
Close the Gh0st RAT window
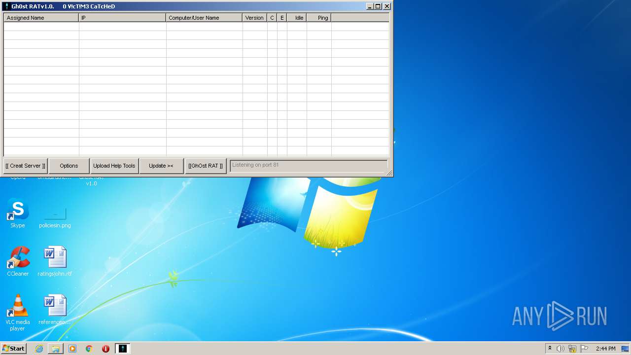387,6
